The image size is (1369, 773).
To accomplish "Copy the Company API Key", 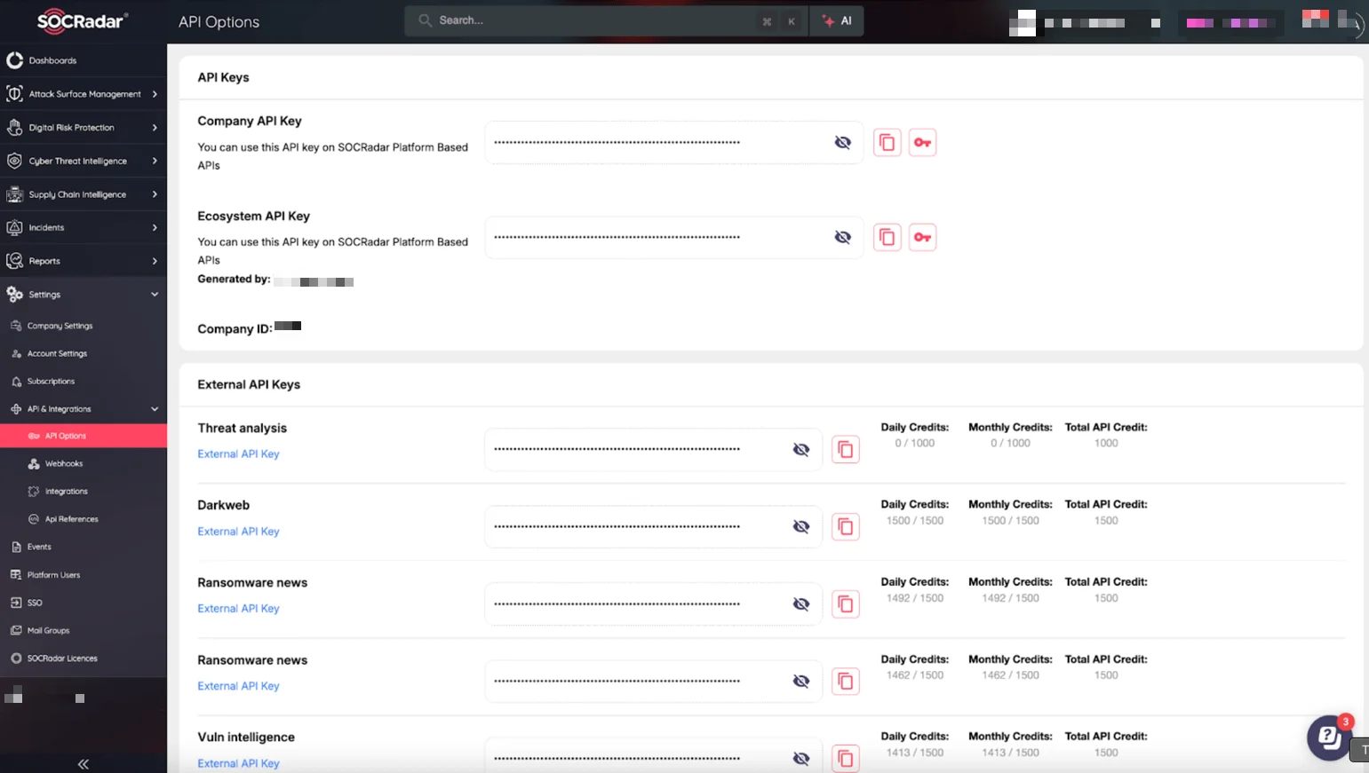I will point(887,142).
